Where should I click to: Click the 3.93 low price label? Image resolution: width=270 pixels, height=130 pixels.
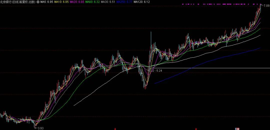coord(40,128)
